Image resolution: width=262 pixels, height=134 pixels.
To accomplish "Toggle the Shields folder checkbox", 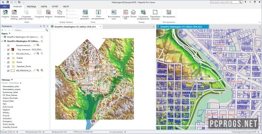I will (x=8, y=58).
